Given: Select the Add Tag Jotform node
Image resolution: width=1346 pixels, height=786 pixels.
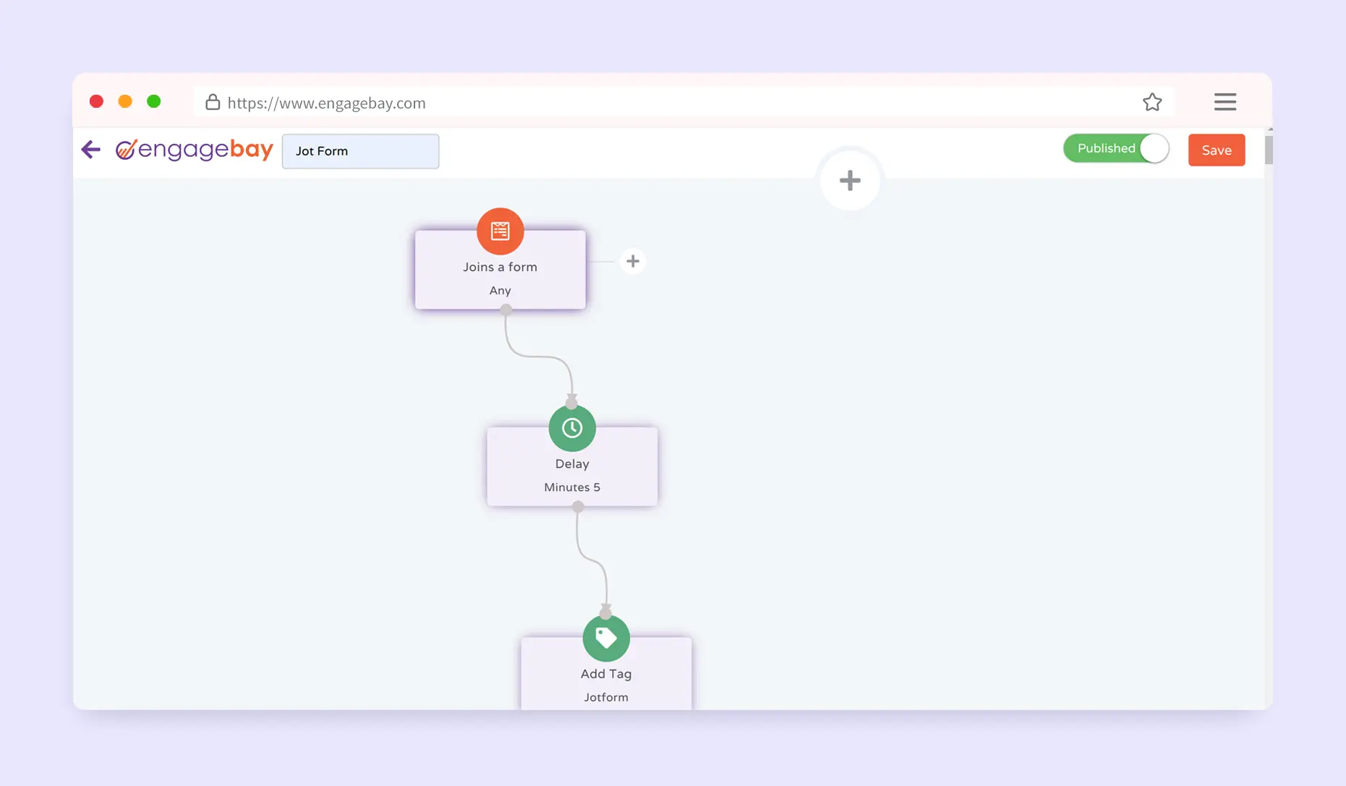Looking at the screenshot, I should click(605, 684).
